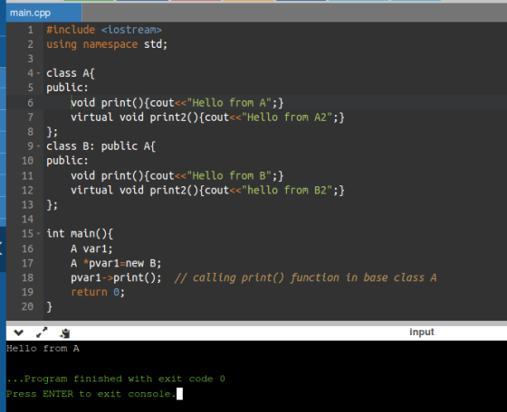Place cursor on '#include <iostream>' line
Screen dimensions: 507x412
tap(104, 30)
